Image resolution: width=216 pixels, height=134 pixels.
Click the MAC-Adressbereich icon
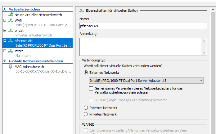point(11,67)
